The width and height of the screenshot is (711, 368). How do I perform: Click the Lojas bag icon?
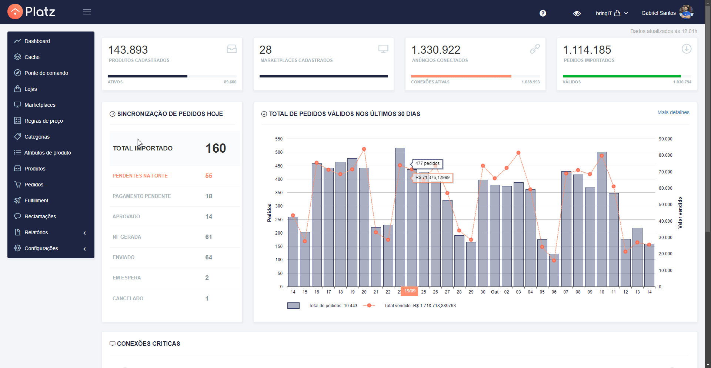coord(17,89)
